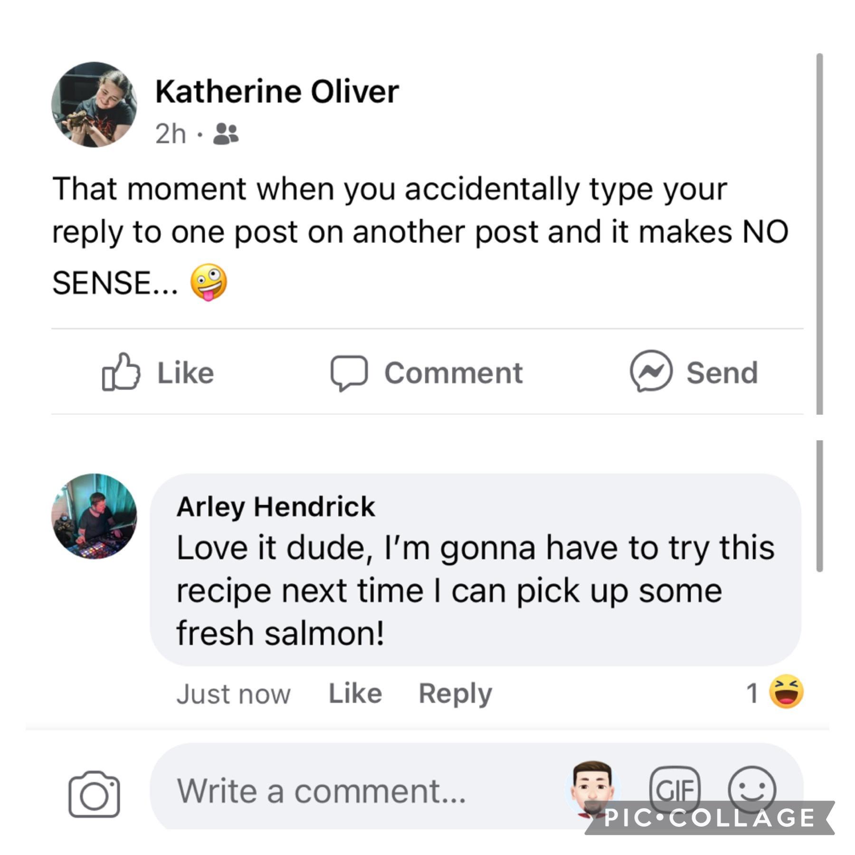Open the GIF picker in the comment box
Viewport: 855px width, 855px height.
click(x=674, y=789)
